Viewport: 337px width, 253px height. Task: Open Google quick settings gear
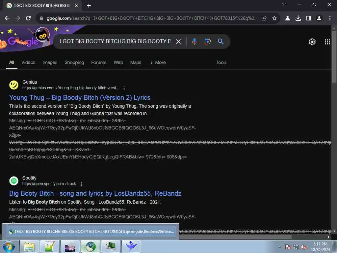point(312,42)
